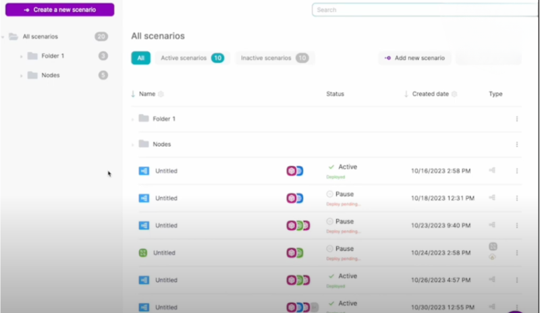540x313 pixels.
Task: Click module icons of the 10/18/2023 scenario
Action: click(x=295, y=198)
